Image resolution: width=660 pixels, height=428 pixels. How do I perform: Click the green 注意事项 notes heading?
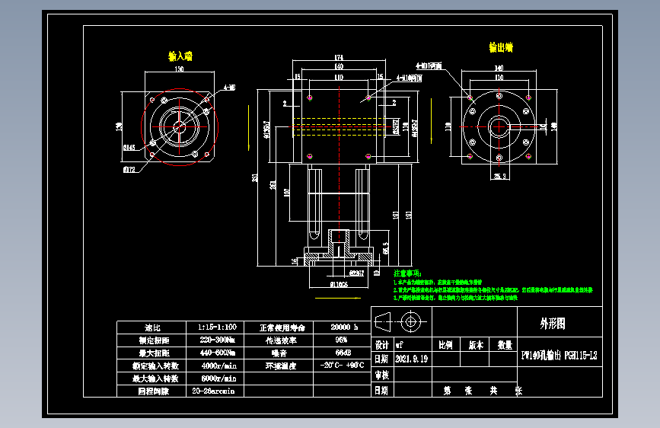pos(407,273)
